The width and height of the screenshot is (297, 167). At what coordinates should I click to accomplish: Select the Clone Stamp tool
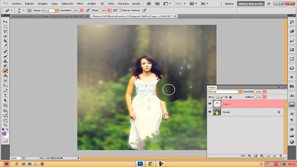coord(5,61)
